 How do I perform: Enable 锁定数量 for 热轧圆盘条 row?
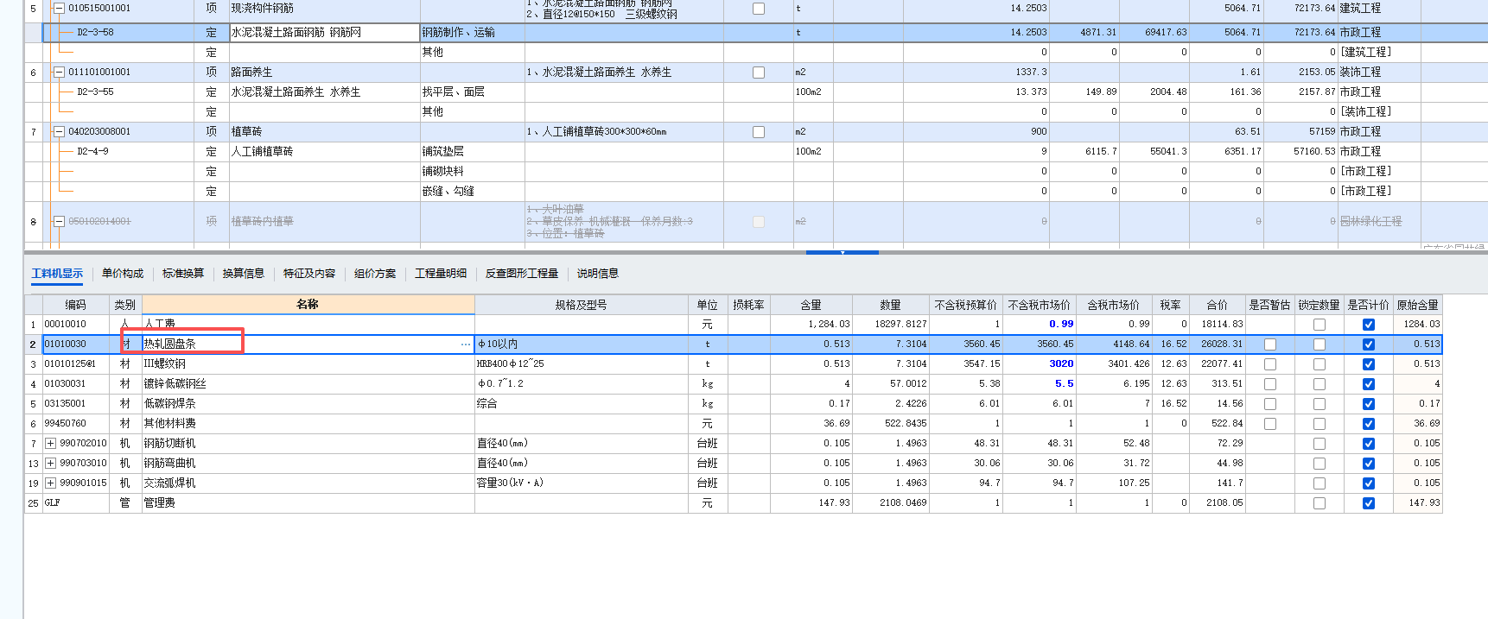[1319, 344]
